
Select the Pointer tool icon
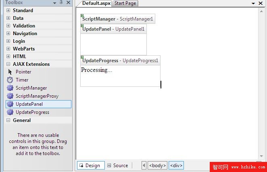pos(10,72)
